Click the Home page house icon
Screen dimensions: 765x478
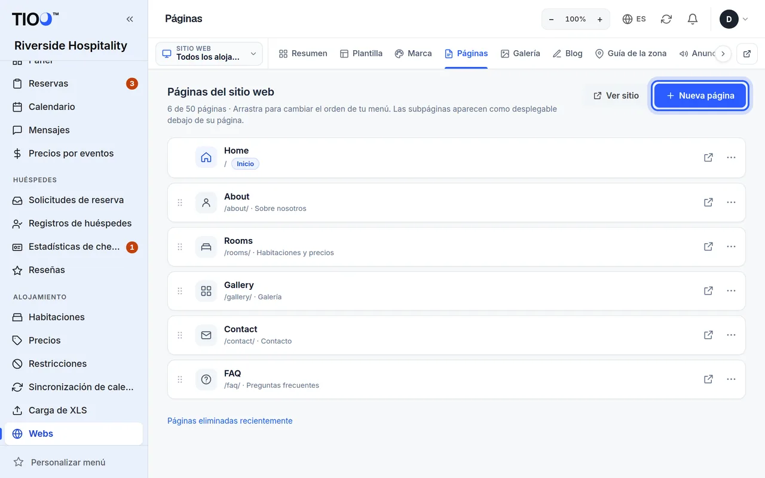pyautogui.click(x=206, y=158)
